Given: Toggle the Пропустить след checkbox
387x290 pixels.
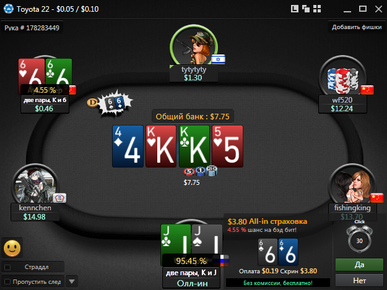Looking at the screenshot, I should 7,281.
